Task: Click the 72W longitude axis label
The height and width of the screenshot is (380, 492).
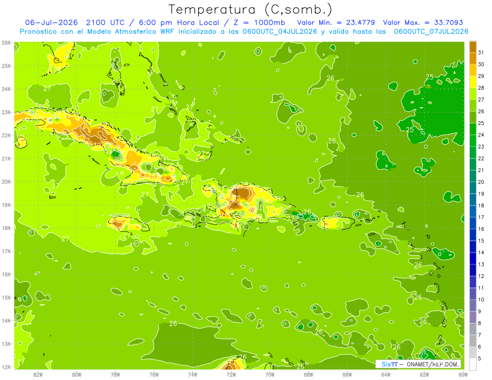Action: (231, 374)
